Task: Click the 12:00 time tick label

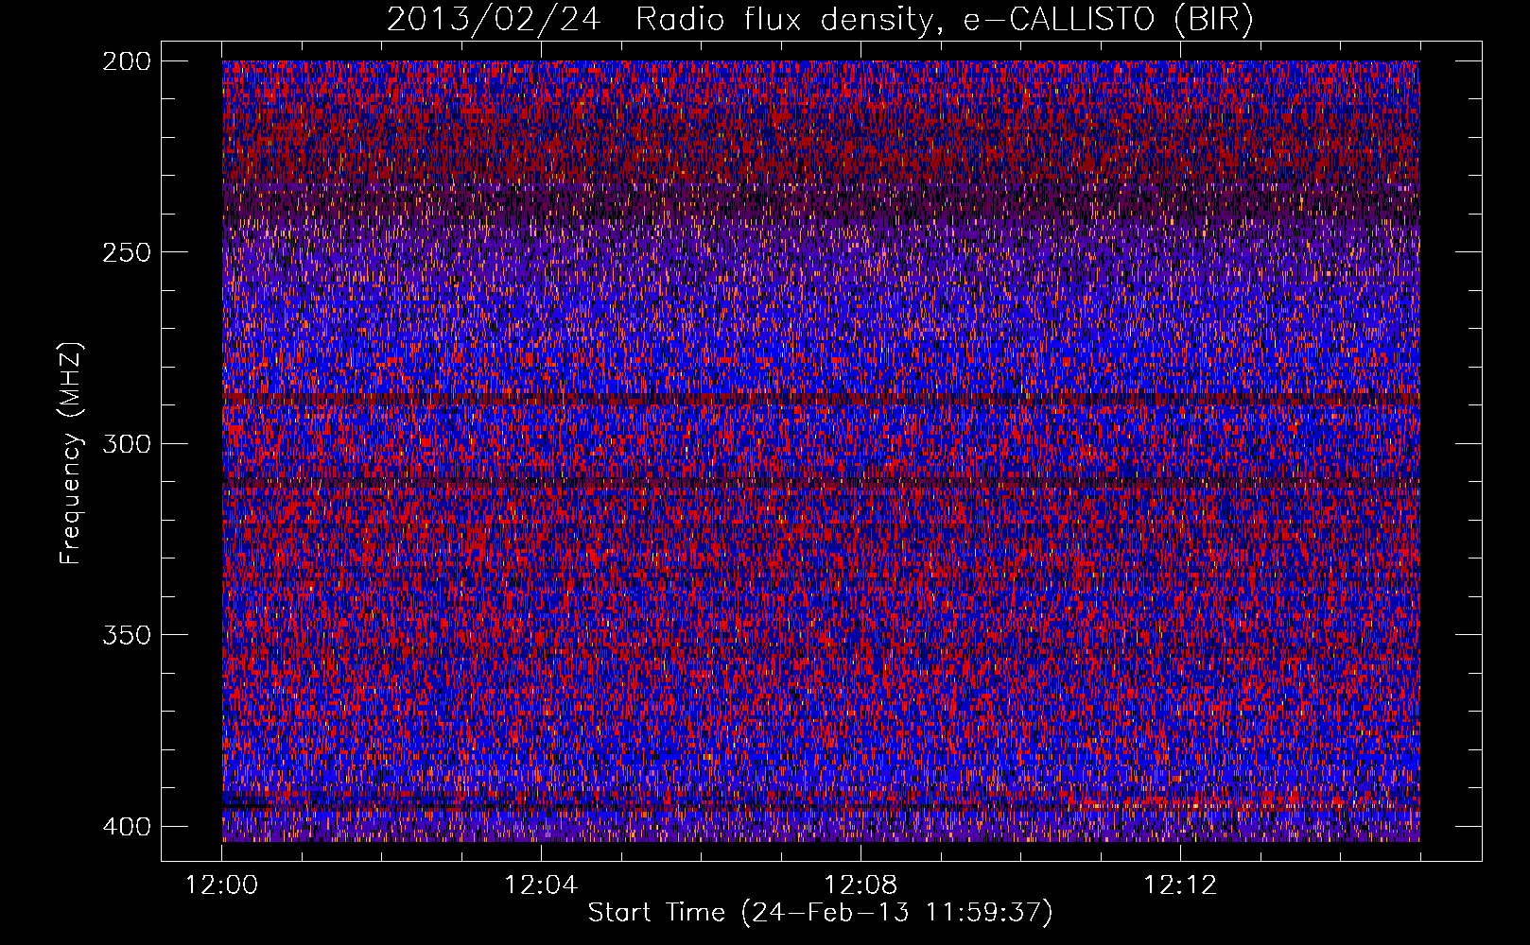Action: [x=222, y=885]
